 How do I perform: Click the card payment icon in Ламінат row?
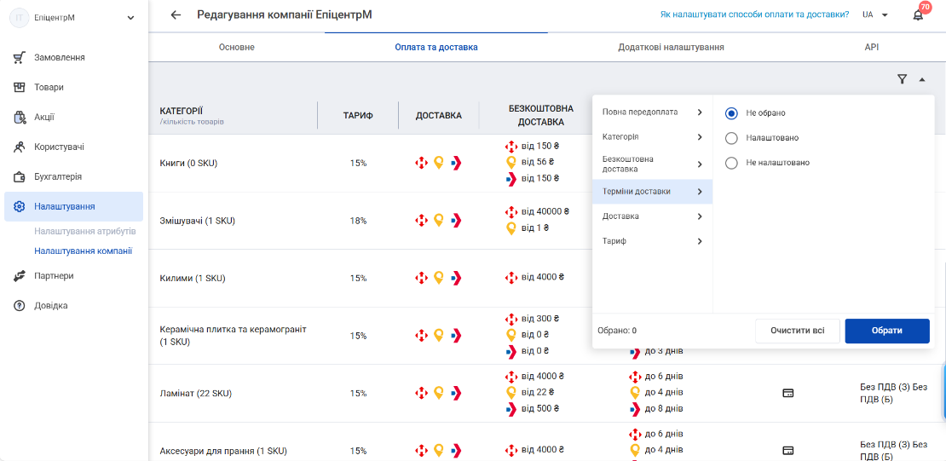[787, 394]
